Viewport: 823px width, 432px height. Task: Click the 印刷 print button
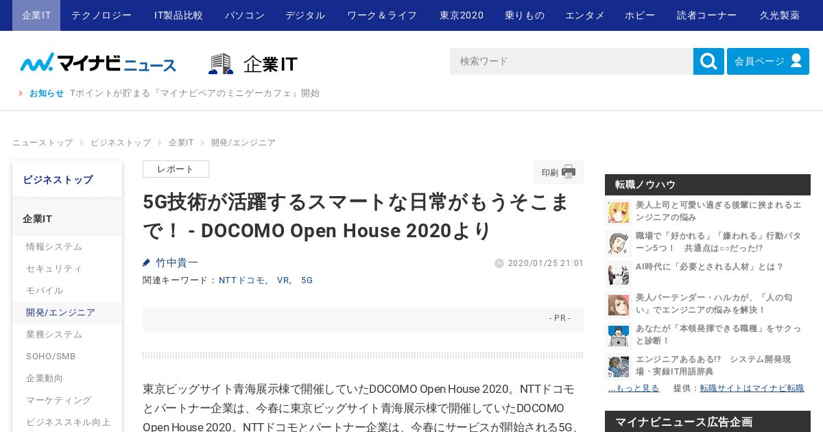pyautogui.click(x=558, y=172)
